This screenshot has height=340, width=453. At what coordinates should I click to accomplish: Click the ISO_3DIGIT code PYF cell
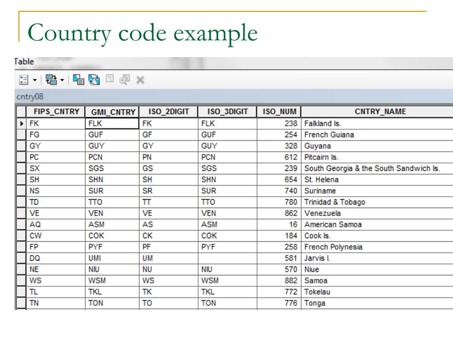click(227, 247)
